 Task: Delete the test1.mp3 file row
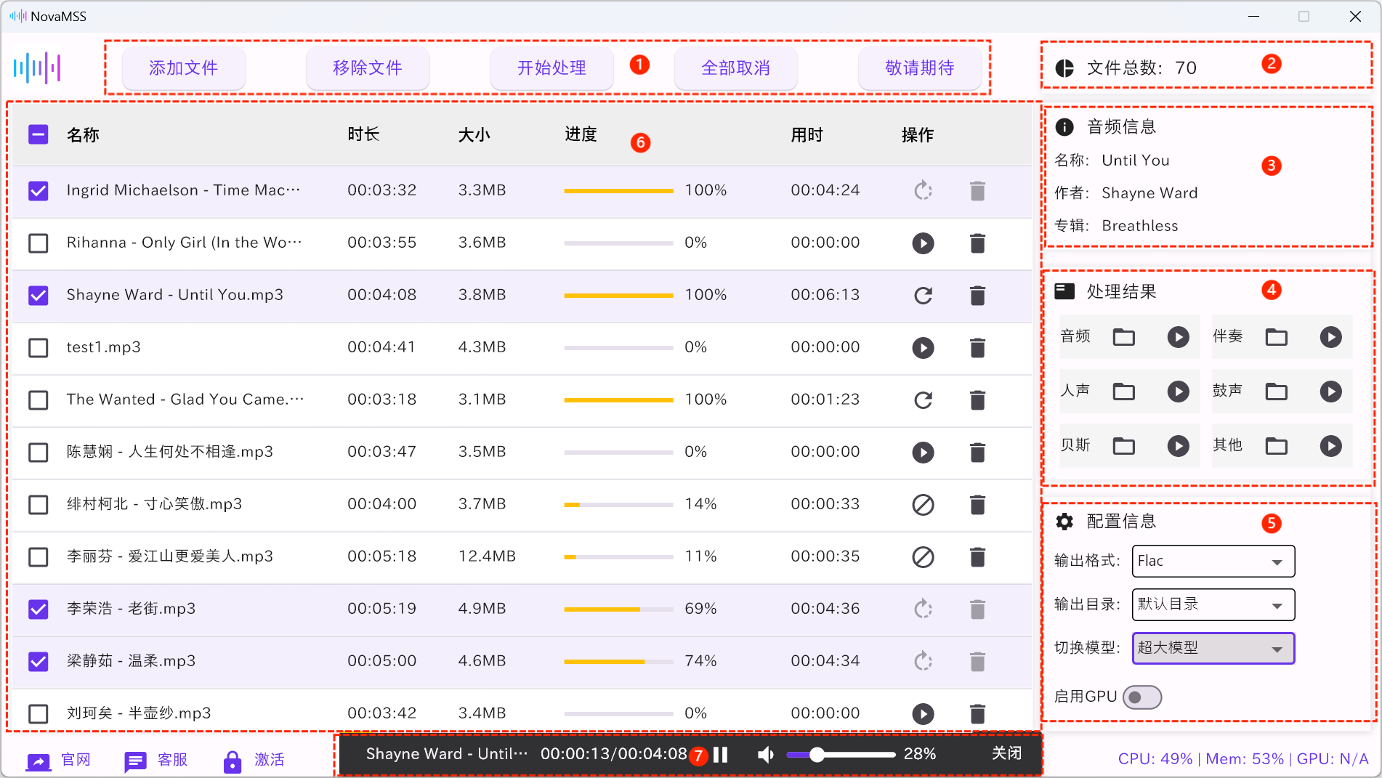(977, 348)
